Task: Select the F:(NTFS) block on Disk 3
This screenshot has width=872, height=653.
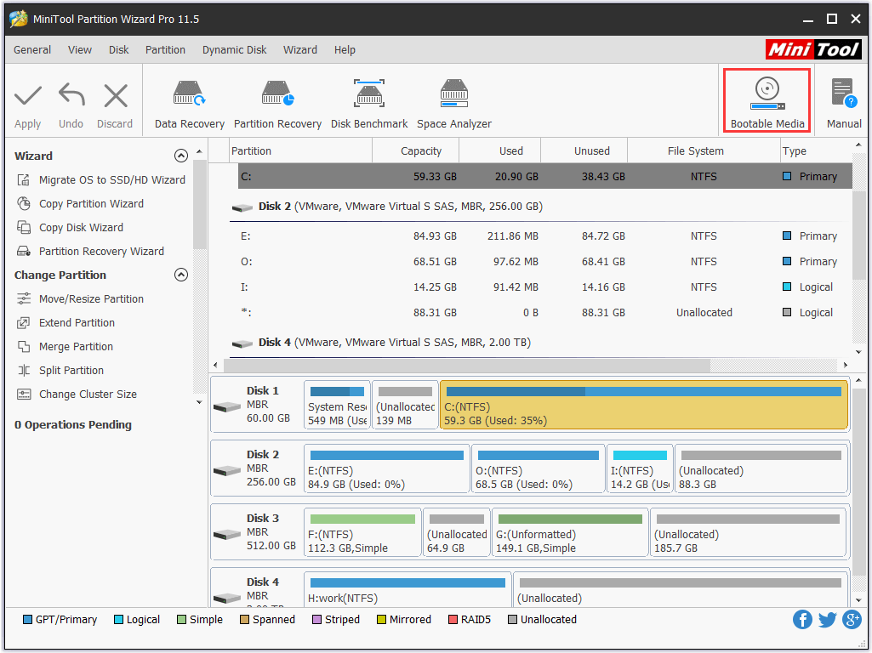Action: 362,532
